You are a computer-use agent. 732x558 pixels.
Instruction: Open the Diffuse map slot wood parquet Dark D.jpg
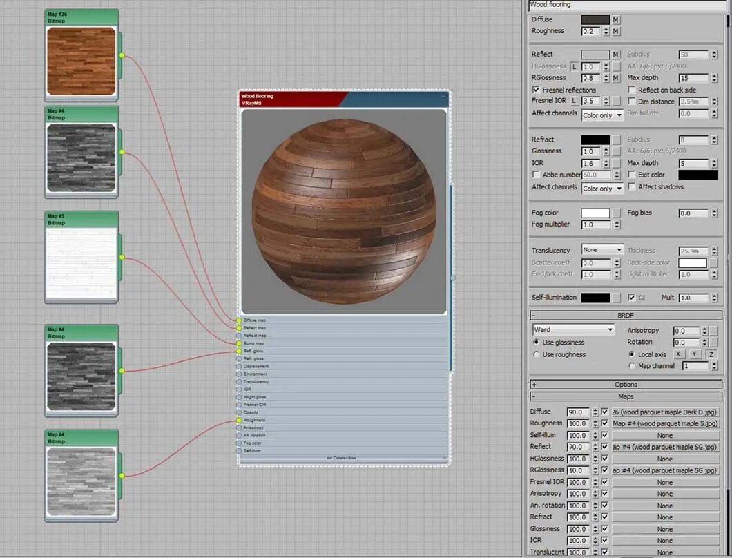coord(665,412)
